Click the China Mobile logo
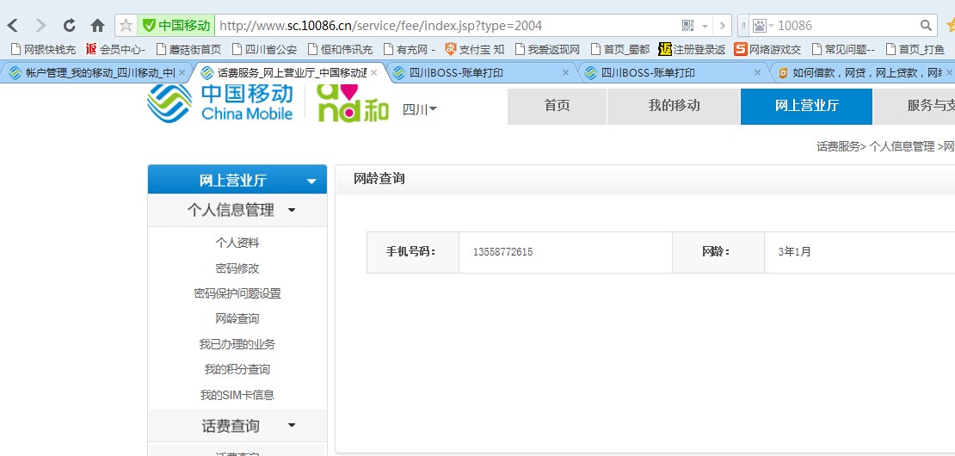The width and height of the screenshot is (955, 456). point(220,102)
